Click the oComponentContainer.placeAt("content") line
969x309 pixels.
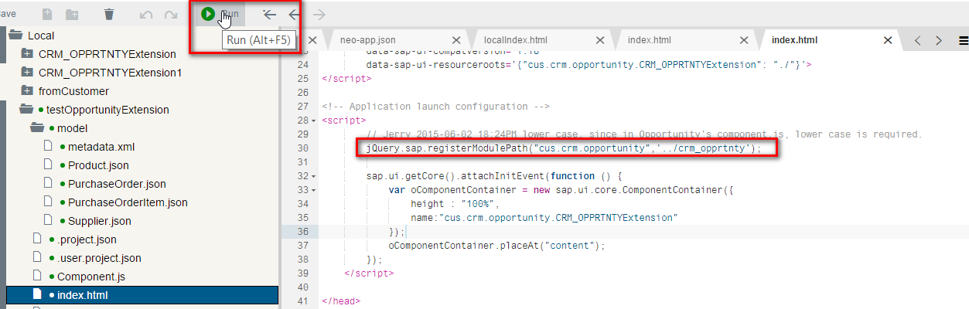(496, 246)
